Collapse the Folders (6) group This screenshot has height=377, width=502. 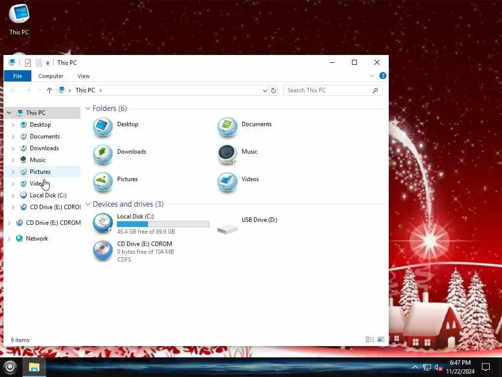tap(88, 108)
